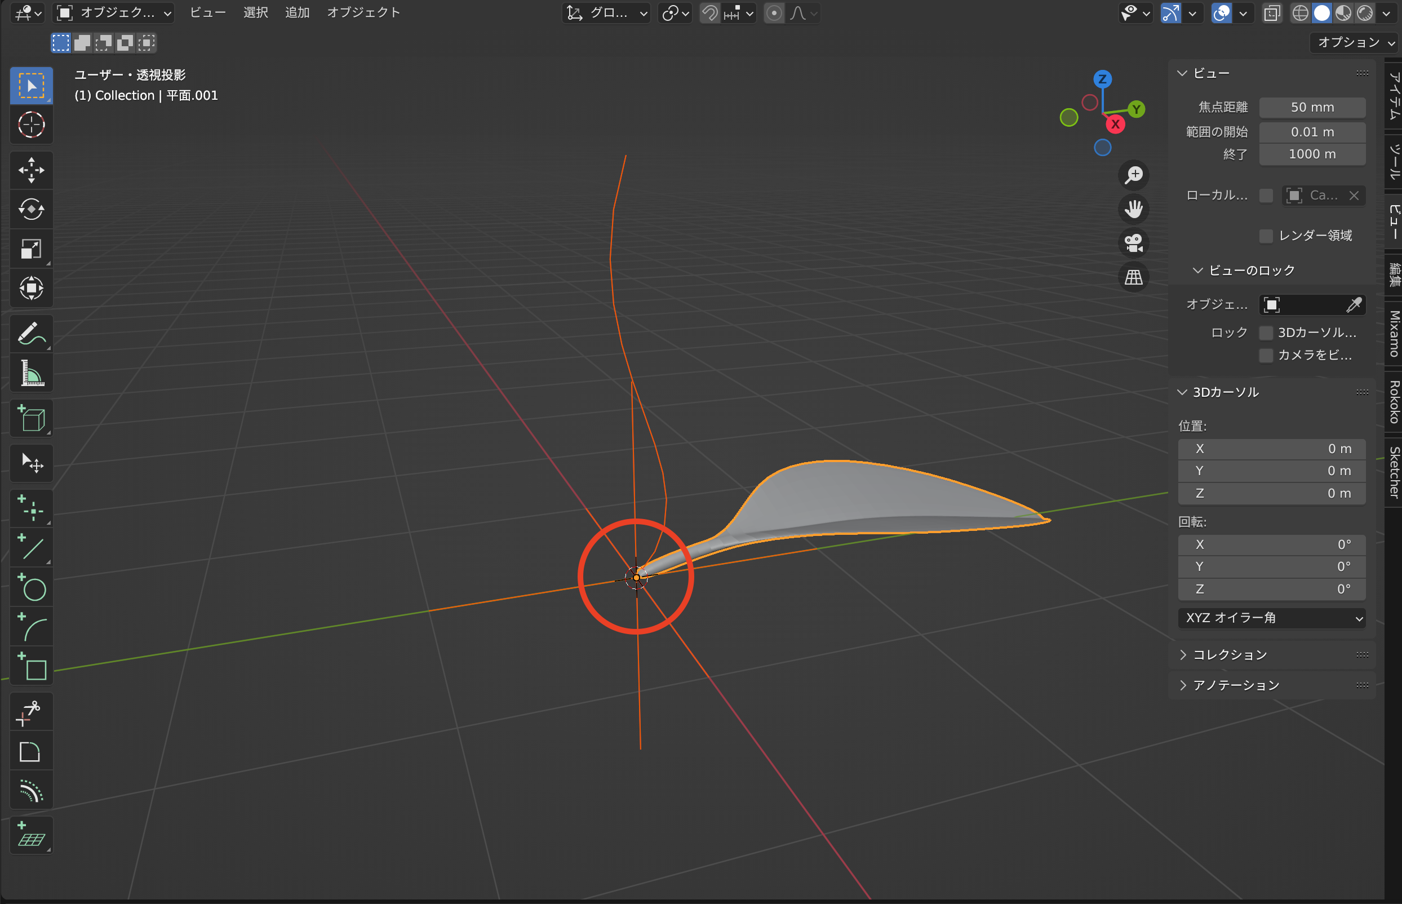
Task: Select the Move tool
Action: click(31, 170)
